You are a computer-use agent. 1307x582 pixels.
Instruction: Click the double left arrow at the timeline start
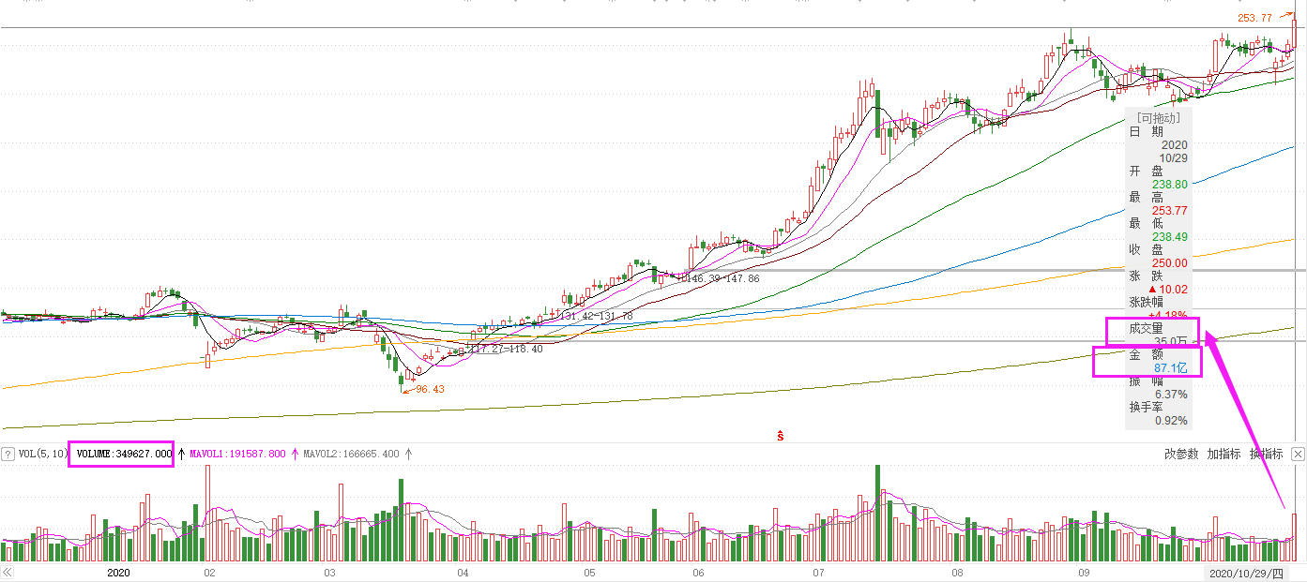(8, 572)
